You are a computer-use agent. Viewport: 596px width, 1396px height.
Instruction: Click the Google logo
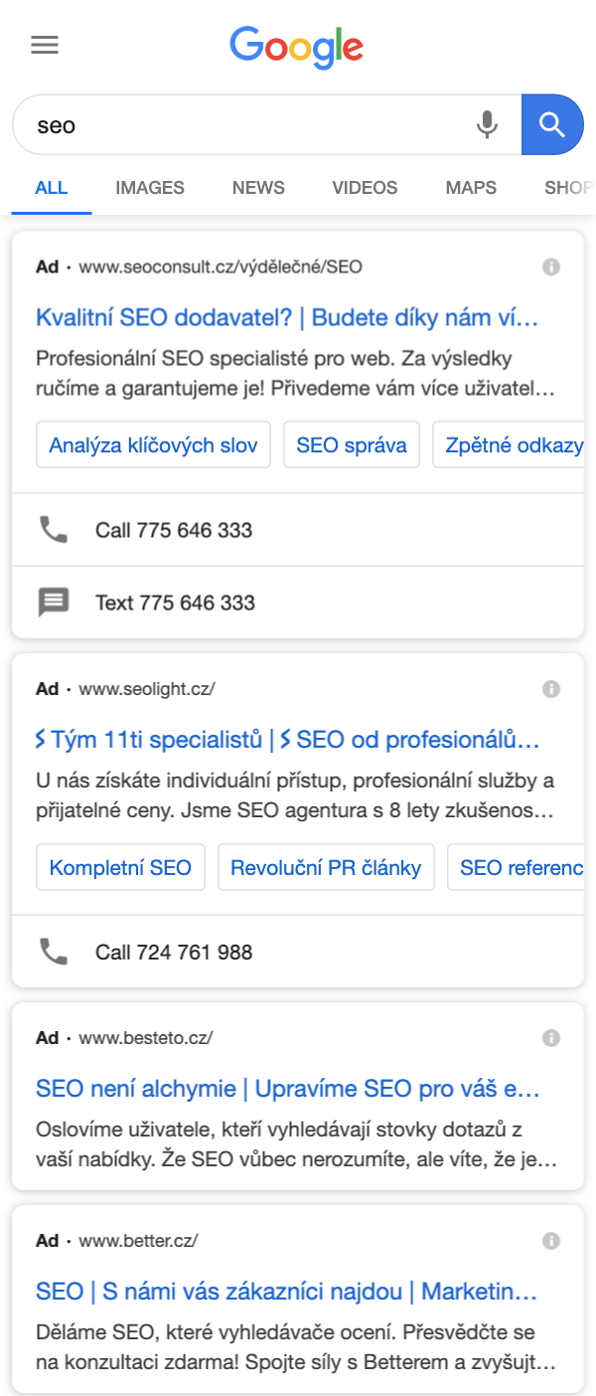(297, 47)
